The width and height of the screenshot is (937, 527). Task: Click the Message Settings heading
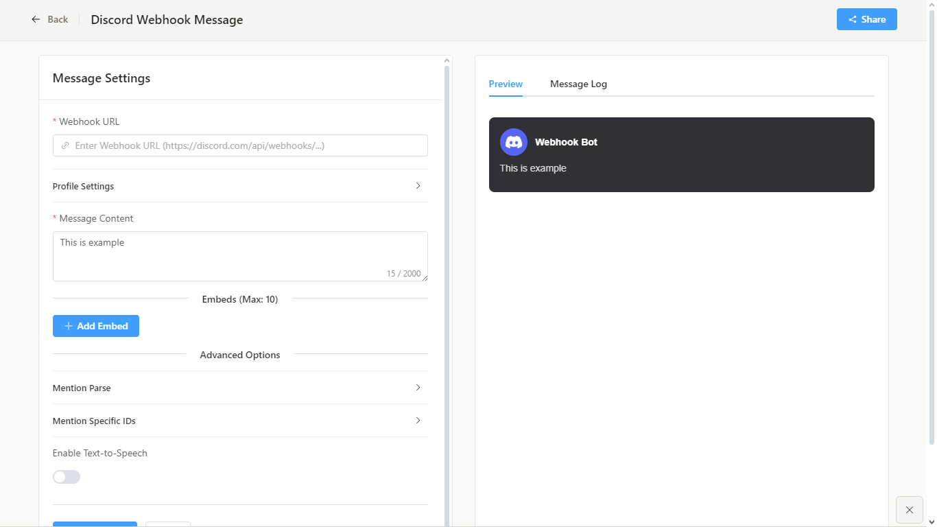point(102,78)
